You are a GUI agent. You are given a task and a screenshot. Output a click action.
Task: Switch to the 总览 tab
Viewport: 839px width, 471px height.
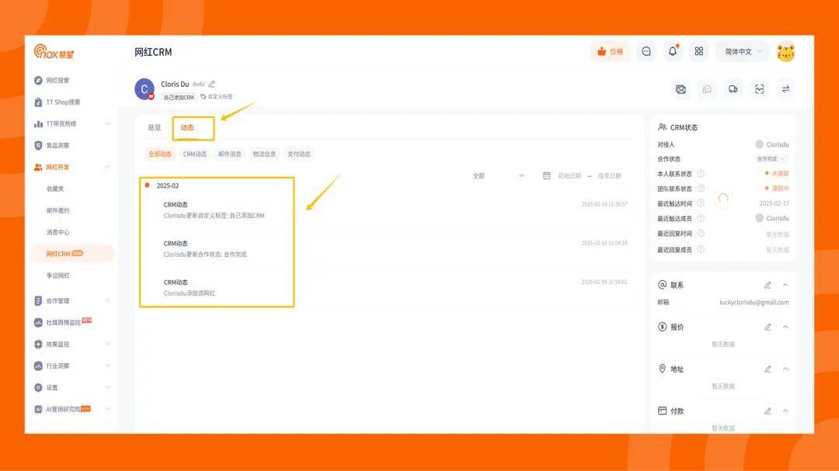[155, 127]
